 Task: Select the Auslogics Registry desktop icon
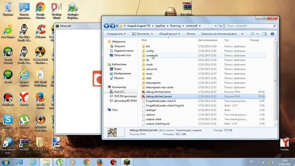point(73,11)
